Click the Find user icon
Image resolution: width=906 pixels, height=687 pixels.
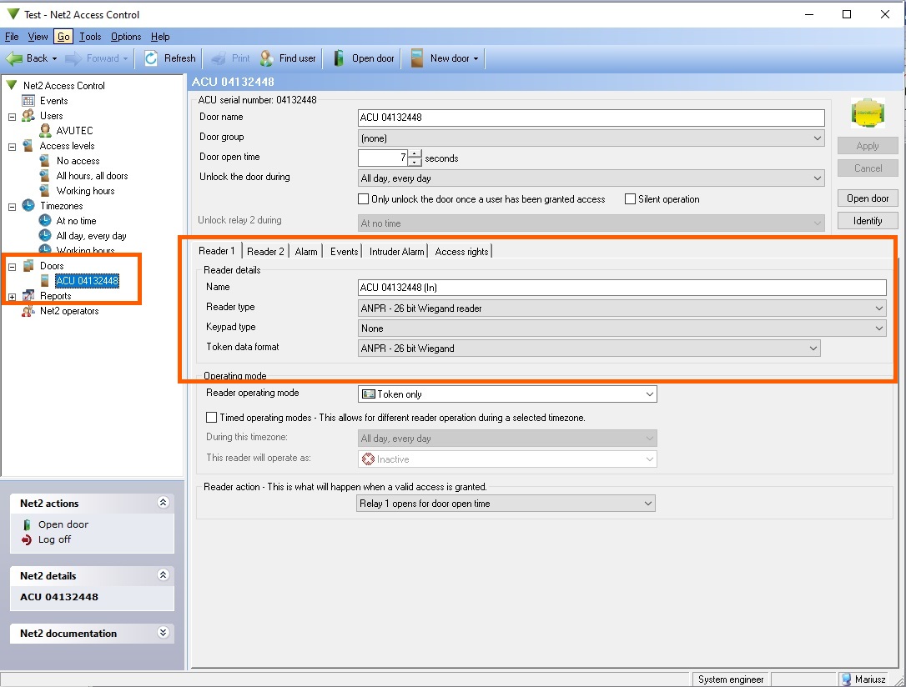[x=267, y=58]
